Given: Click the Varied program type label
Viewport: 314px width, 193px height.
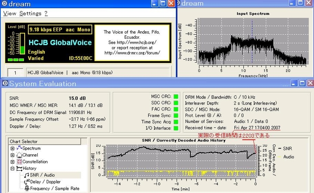Looking at the screenshot, I should tap(36, 58).
